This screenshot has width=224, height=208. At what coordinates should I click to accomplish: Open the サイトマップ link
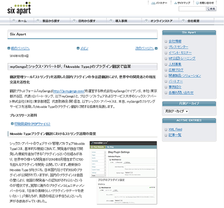pyautogui.click(x=183, y=3)
